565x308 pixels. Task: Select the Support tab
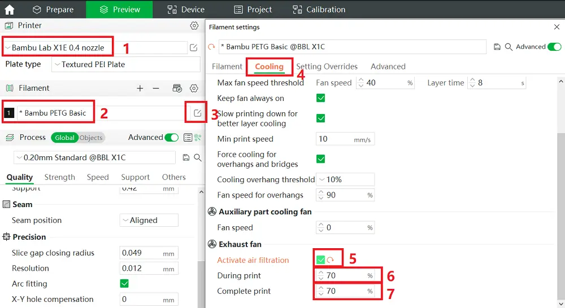[x=135, y=177]
